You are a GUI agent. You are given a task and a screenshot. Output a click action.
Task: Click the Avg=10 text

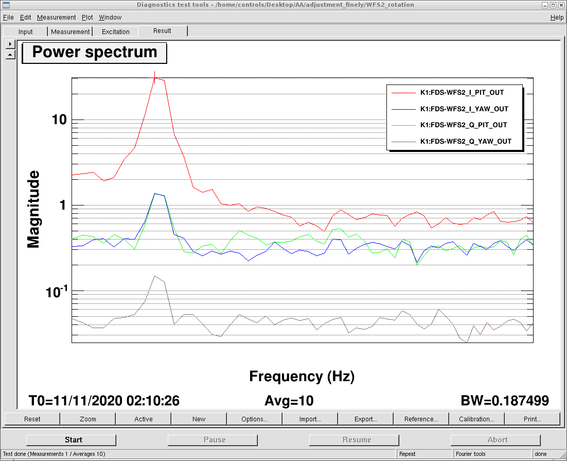pos(289,401)
